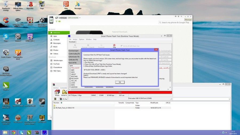This screenshot has height=135, width=240.
Task: Open the BlackBerry Desktop Software desktop icon
Action: (x=6, y=71)
